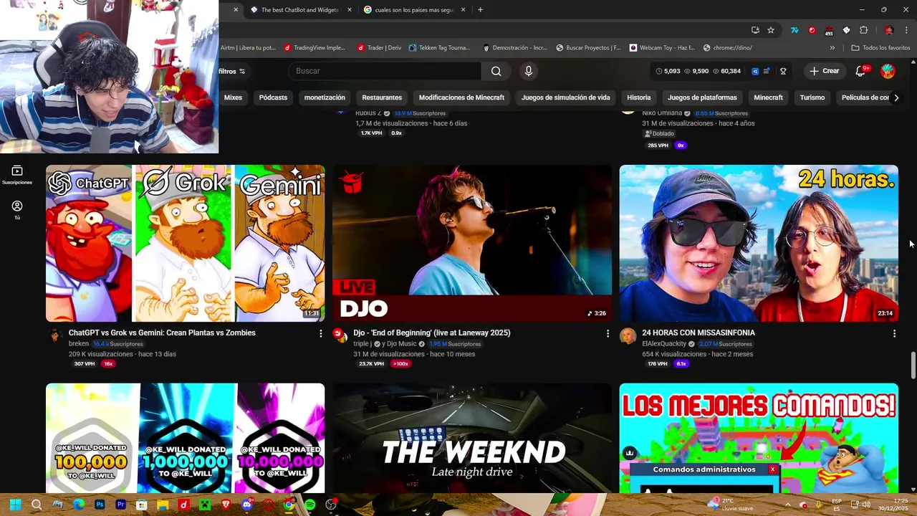The image size is (917, 516).
Task: Open the chrome://dino/ bookmark
Action: tap(727, 48)
